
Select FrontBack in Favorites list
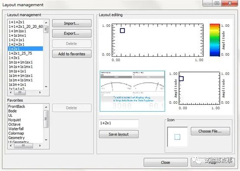click(x=25, y=106)
